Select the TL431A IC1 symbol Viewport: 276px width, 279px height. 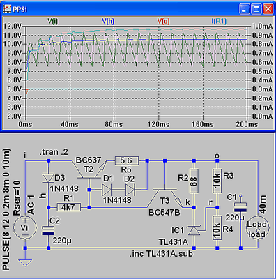(194, 230)
